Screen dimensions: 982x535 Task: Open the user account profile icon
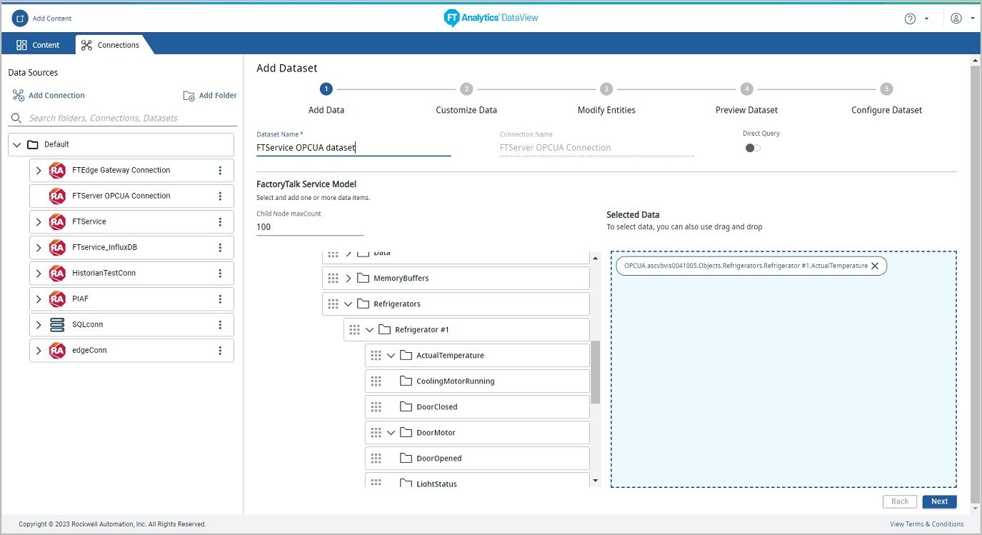pos(956,19)
